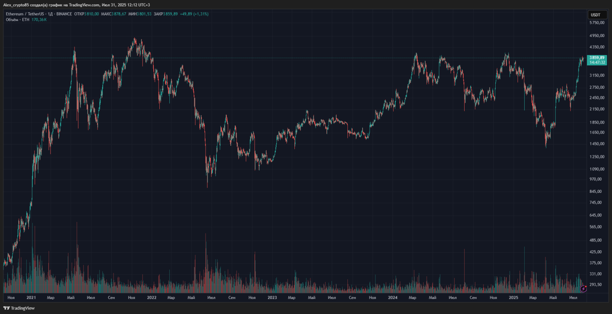Click the 2021 label on time axis
The image size is (612, 314).
coord(31,298)
